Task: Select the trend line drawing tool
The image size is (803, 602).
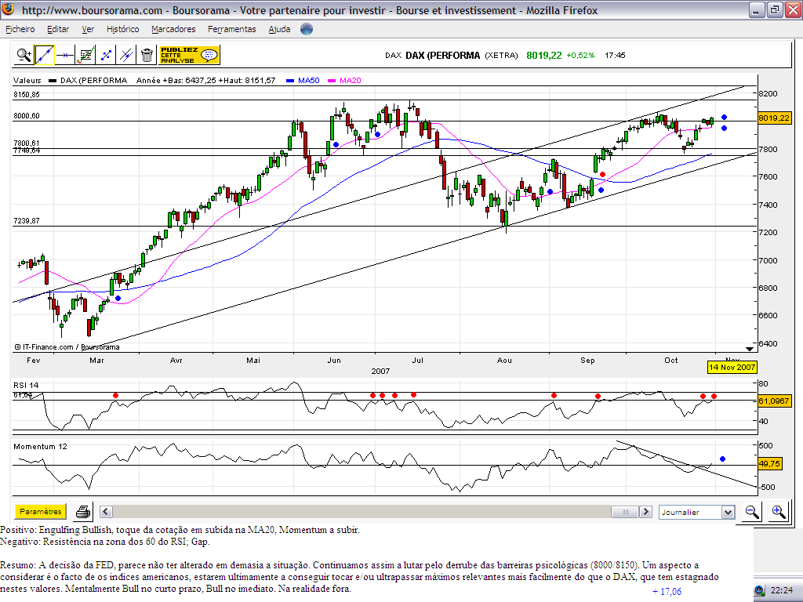Action: tap(45, 55)
